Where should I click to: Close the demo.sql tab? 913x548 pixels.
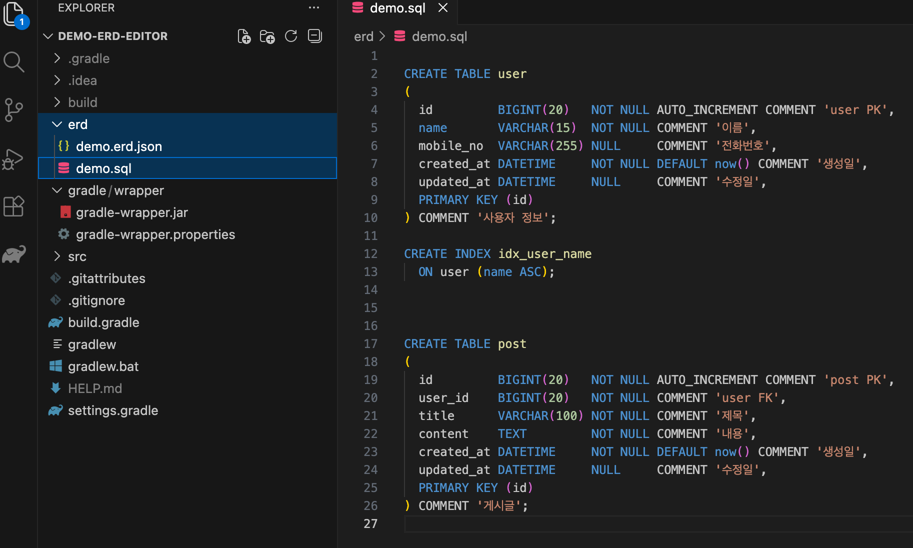tap(443, 8)
